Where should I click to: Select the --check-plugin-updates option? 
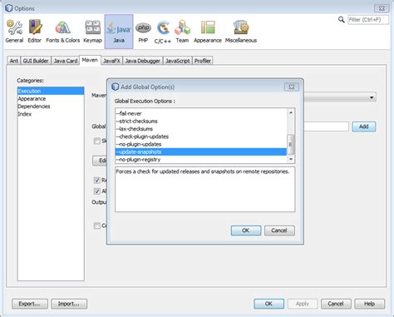pyautogui.click(x=201, y=136)
